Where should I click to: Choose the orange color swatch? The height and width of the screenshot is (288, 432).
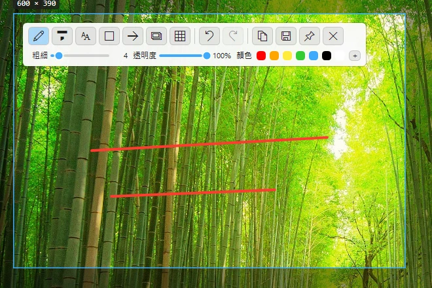pos(274,56)
